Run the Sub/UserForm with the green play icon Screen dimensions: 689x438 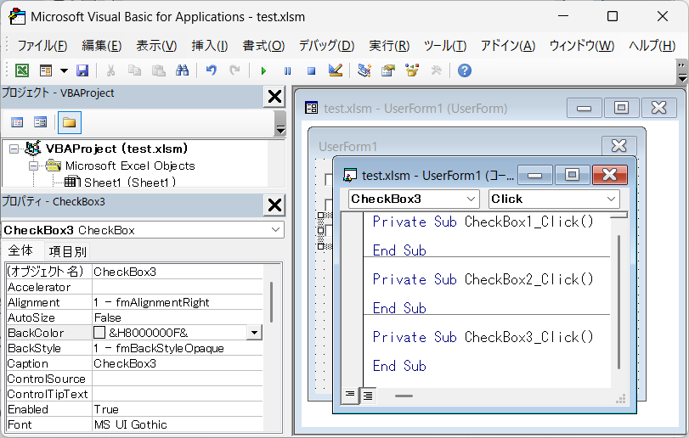(263, 70)
